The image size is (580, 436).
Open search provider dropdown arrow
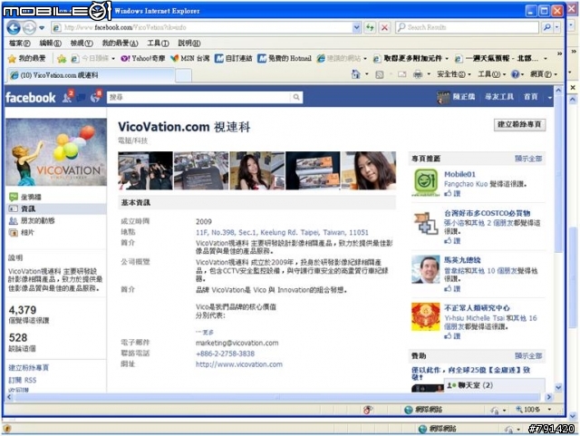(556, 27)
